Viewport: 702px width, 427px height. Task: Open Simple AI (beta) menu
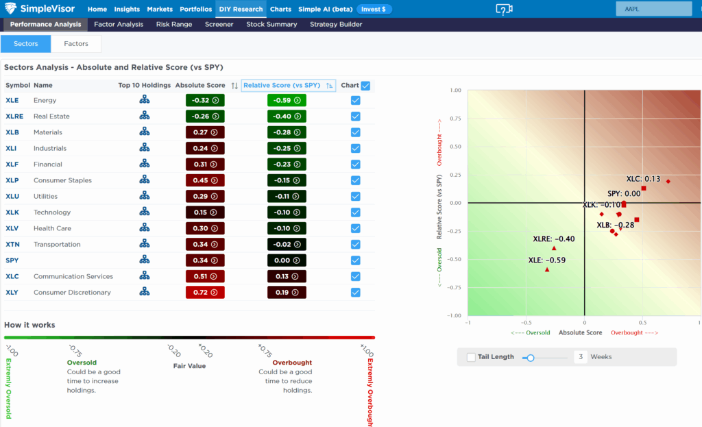(x=326, y=9)
